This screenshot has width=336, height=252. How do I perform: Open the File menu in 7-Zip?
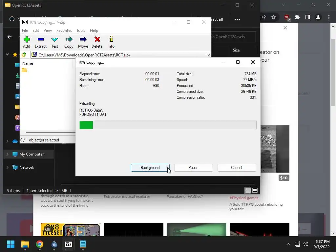pos(25,31)
